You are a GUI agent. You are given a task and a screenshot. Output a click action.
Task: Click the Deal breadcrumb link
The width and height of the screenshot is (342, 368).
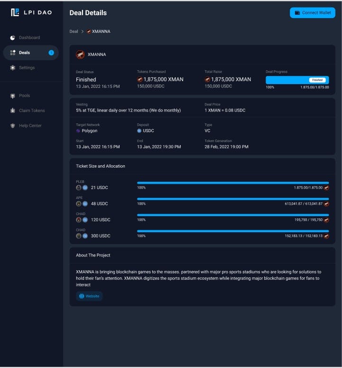coord(74,31)
